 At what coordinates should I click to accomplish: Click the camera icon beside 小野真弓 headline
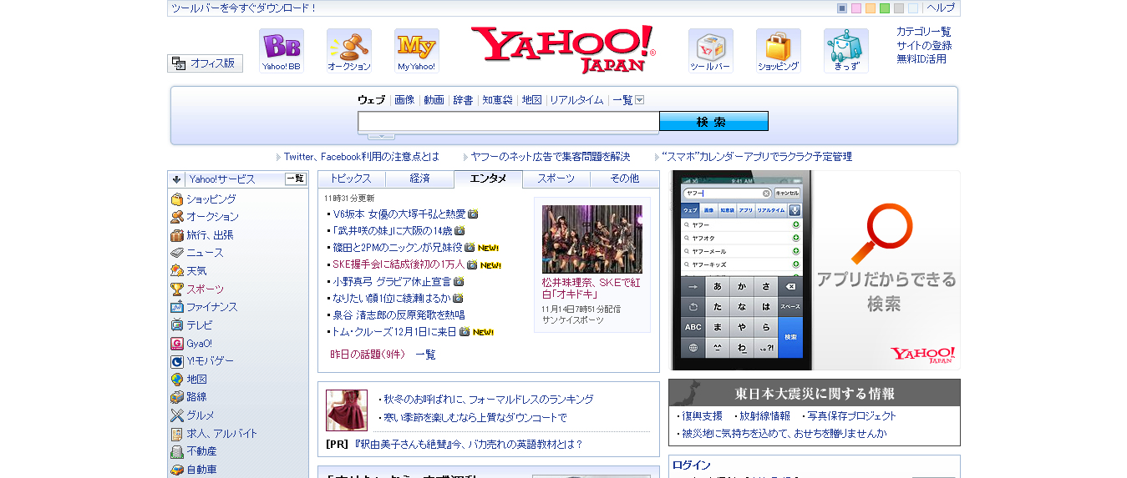(459, 282)
